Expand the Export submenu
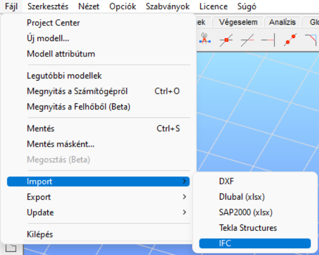Screen dimensions: 319x255 [98, 197]
